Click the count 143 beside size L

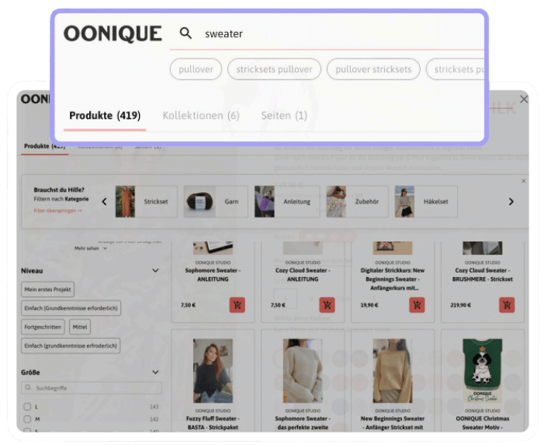154,407
